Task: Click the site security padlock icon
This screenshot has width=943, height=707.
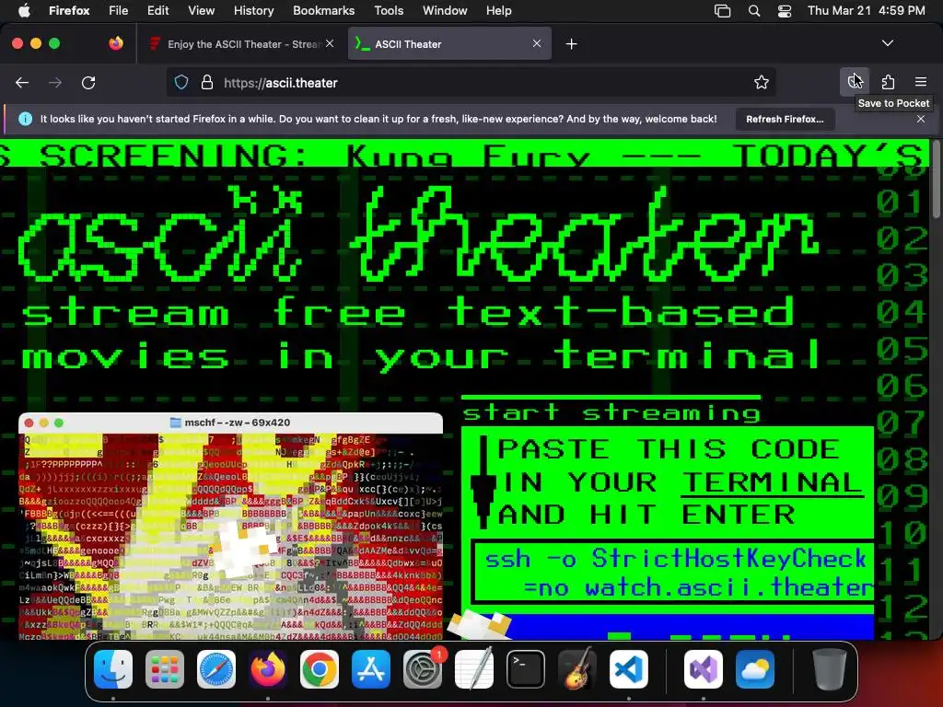Action: 207,82
